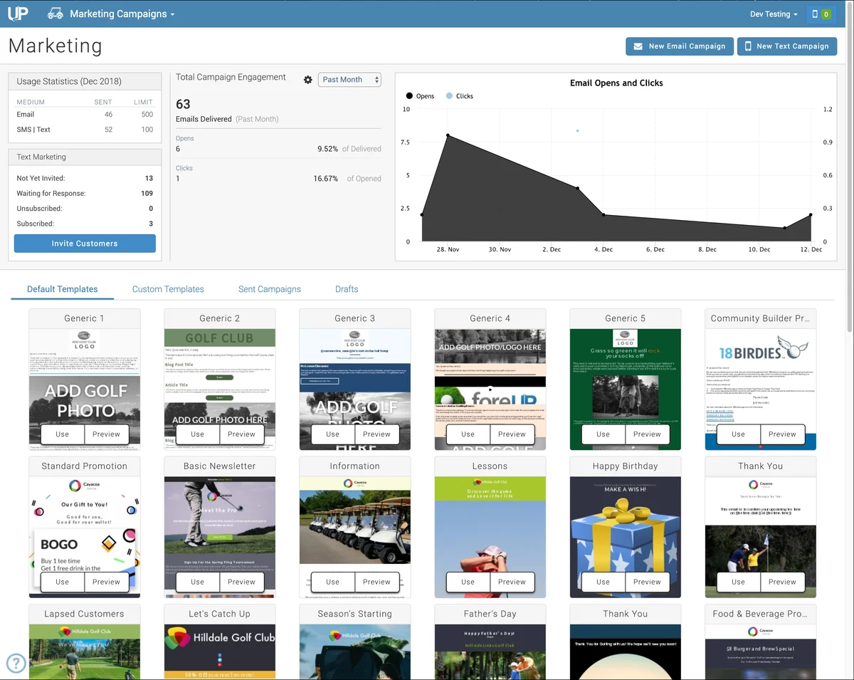This screenshot has height=680, width=854.
Task: Click the phone notification icon with 0
Action: [x=821, y=14]
